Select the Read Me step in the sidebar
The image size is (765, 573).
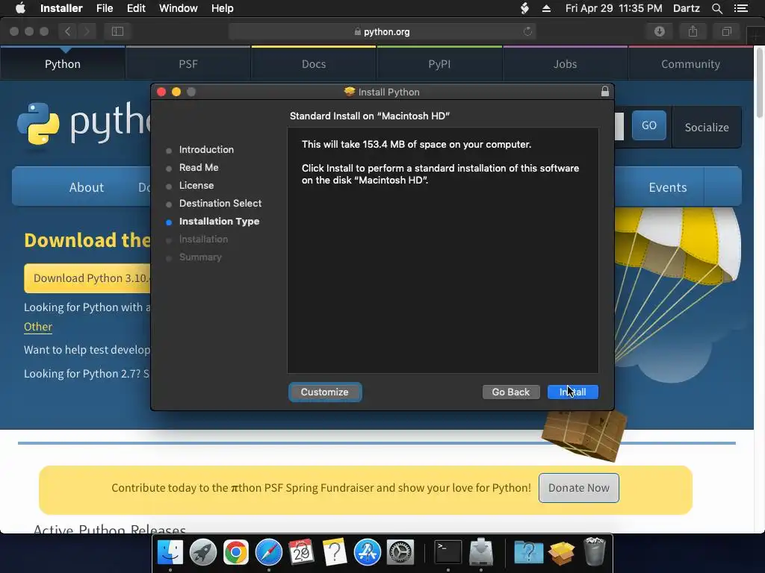pos(199,168)
